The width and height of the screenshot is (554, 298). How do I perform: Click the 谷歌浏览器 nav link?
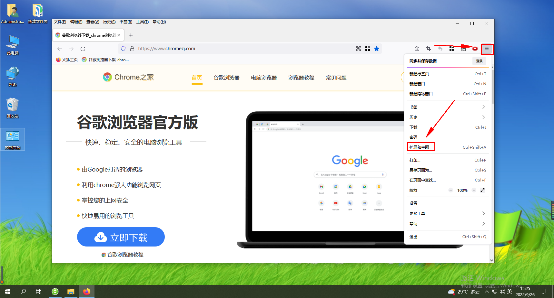226,78
